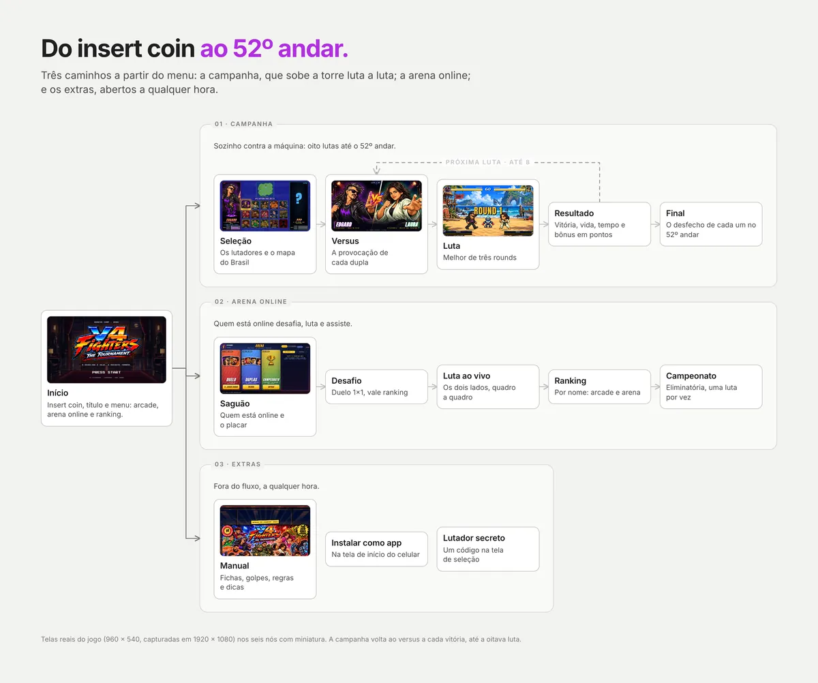Select the Instalar como app card
This screenshot has height=683, width=818.
pyautogui.click(x=376, y=549)
